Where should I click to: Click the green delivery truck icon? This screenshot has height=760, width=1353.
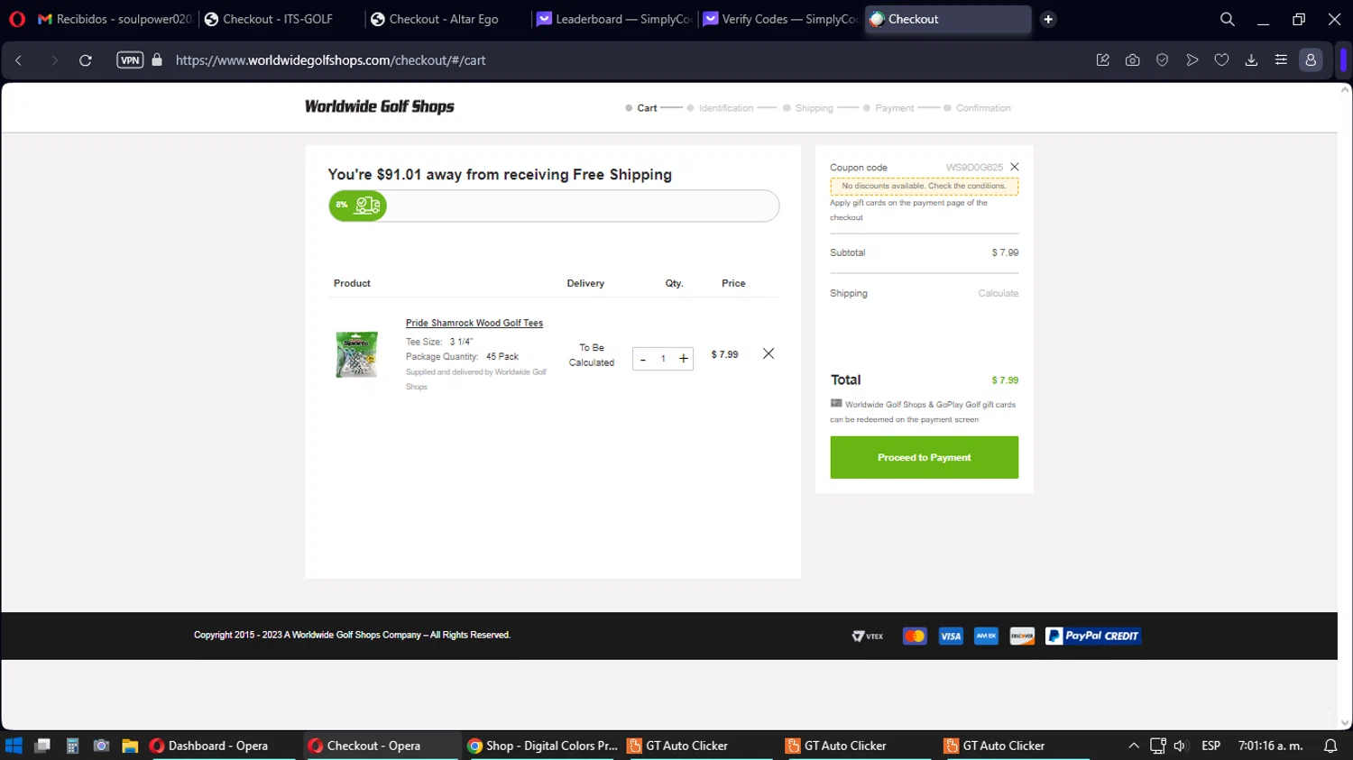367,206
